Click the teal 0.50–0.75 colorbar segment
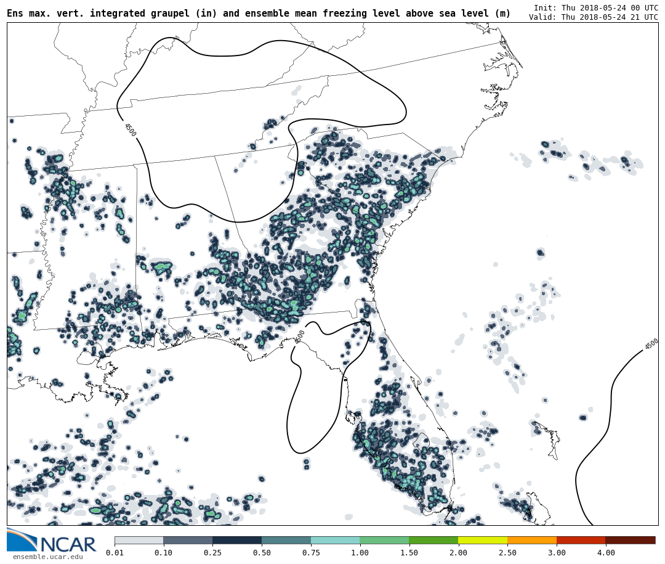Viewport: 665px width, 564px height. [286, 540]
